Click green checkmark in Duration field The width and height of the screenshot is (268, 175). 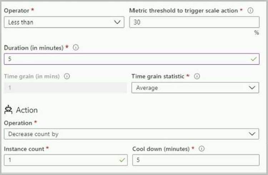(254, 59)
